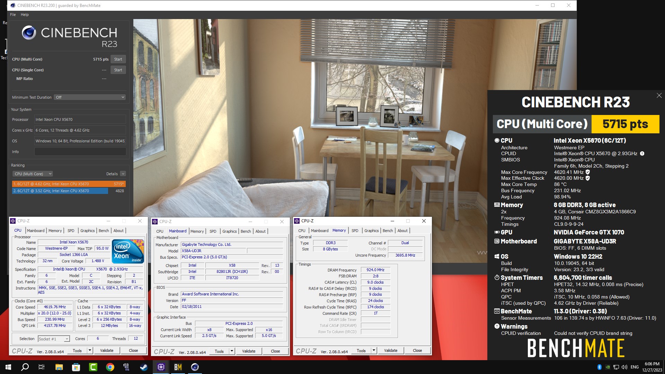
Task: Close the BenchMate result overlay
Action: 659,96
